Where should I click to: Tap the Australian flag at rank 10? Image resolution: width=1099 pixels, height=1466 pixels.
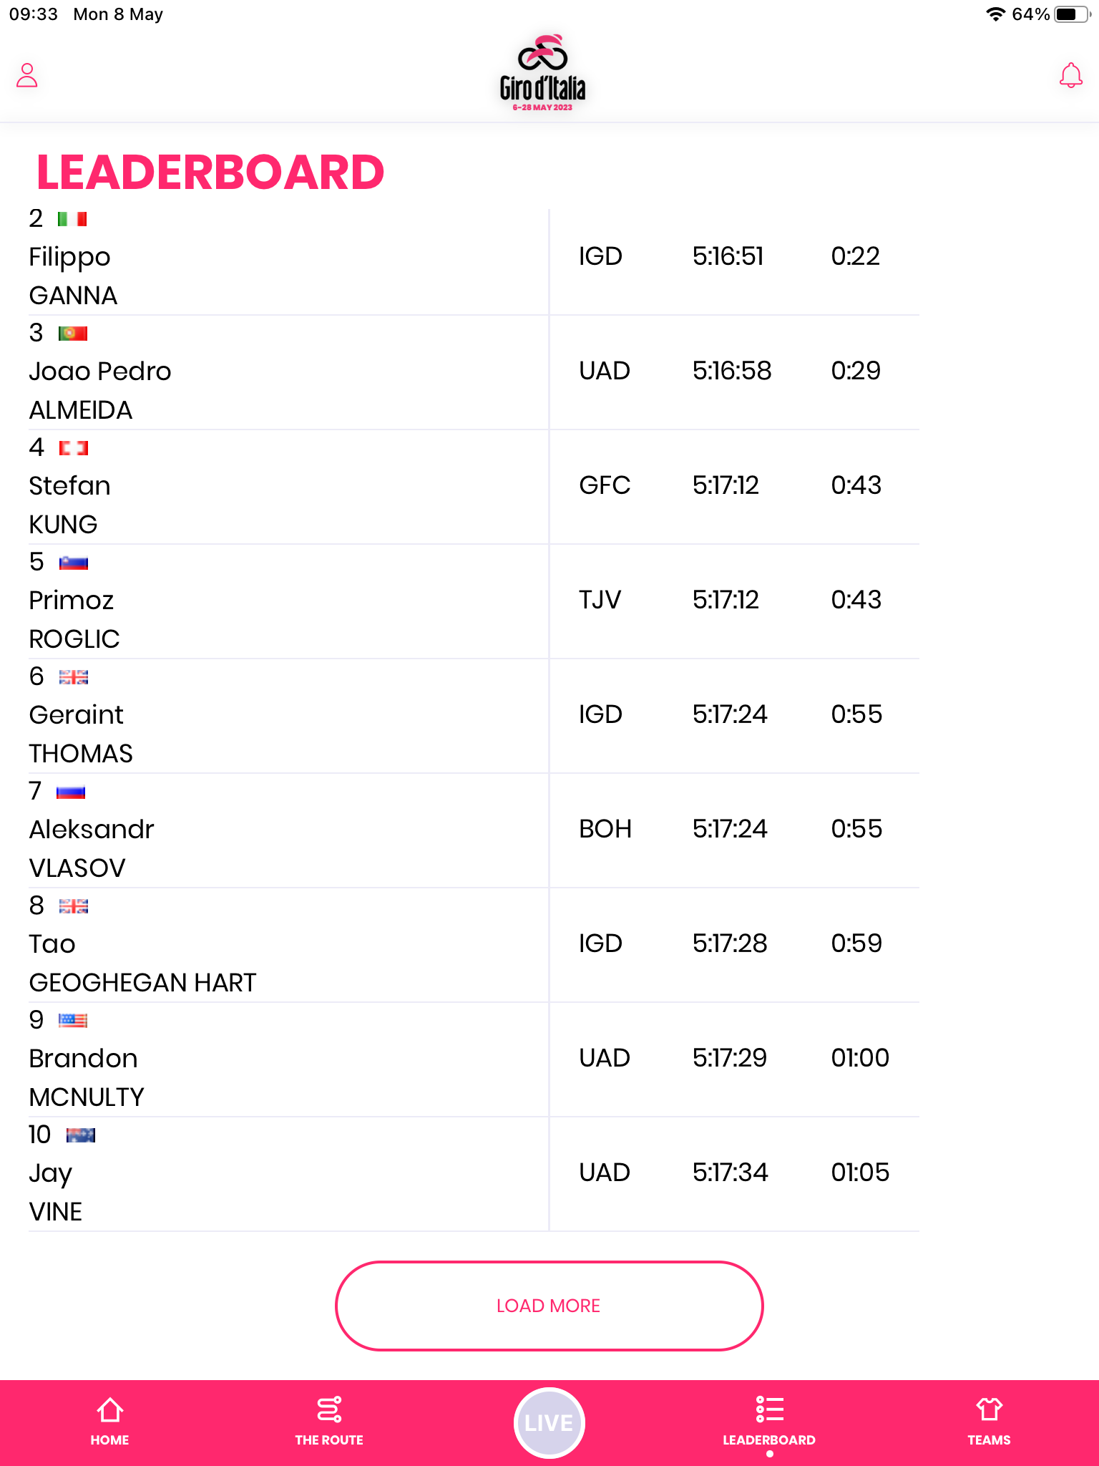pyautogui.click(x=80, y=1135)
